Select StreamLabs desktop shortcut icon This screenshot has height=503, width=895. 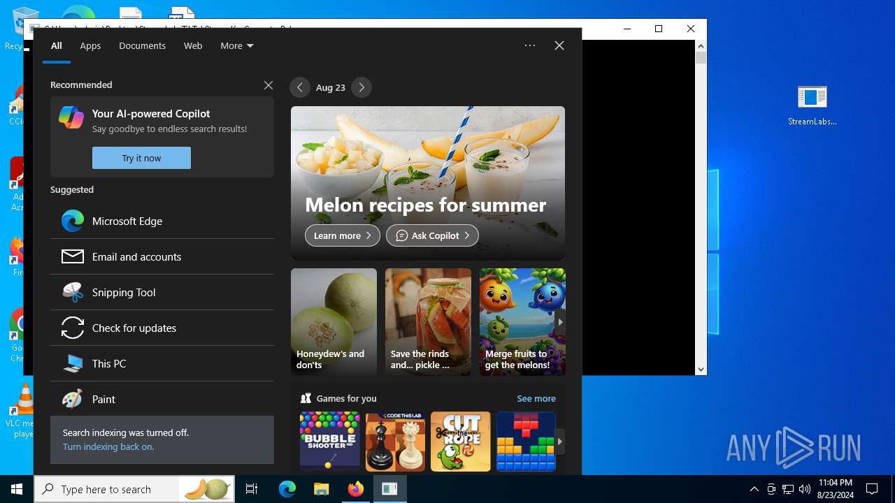(812, 105)
